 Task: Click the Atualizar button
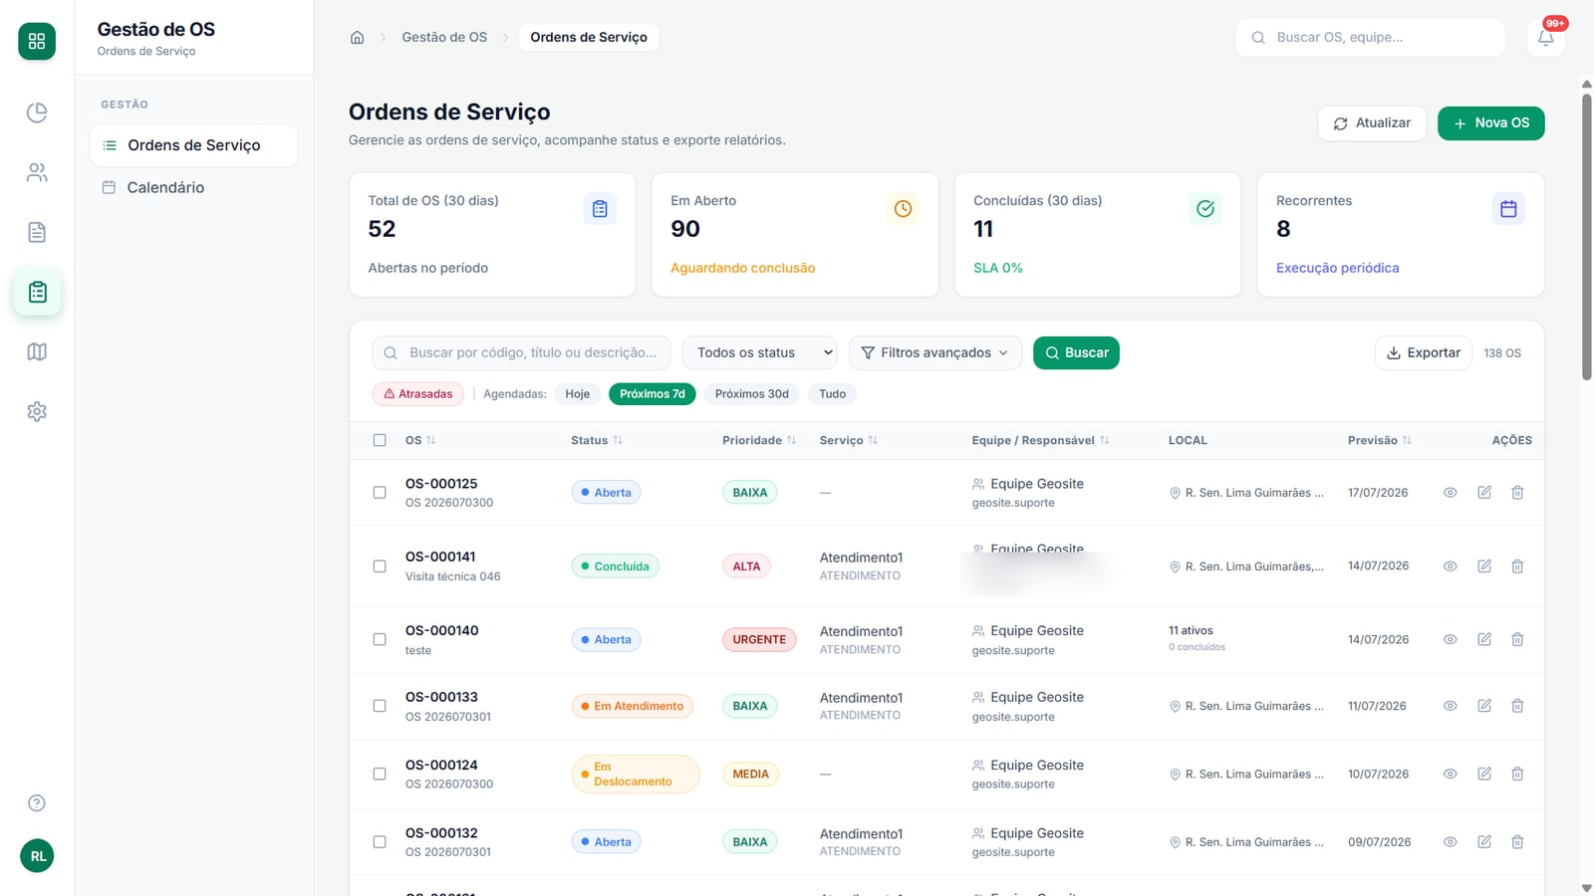click(1372, 123)
